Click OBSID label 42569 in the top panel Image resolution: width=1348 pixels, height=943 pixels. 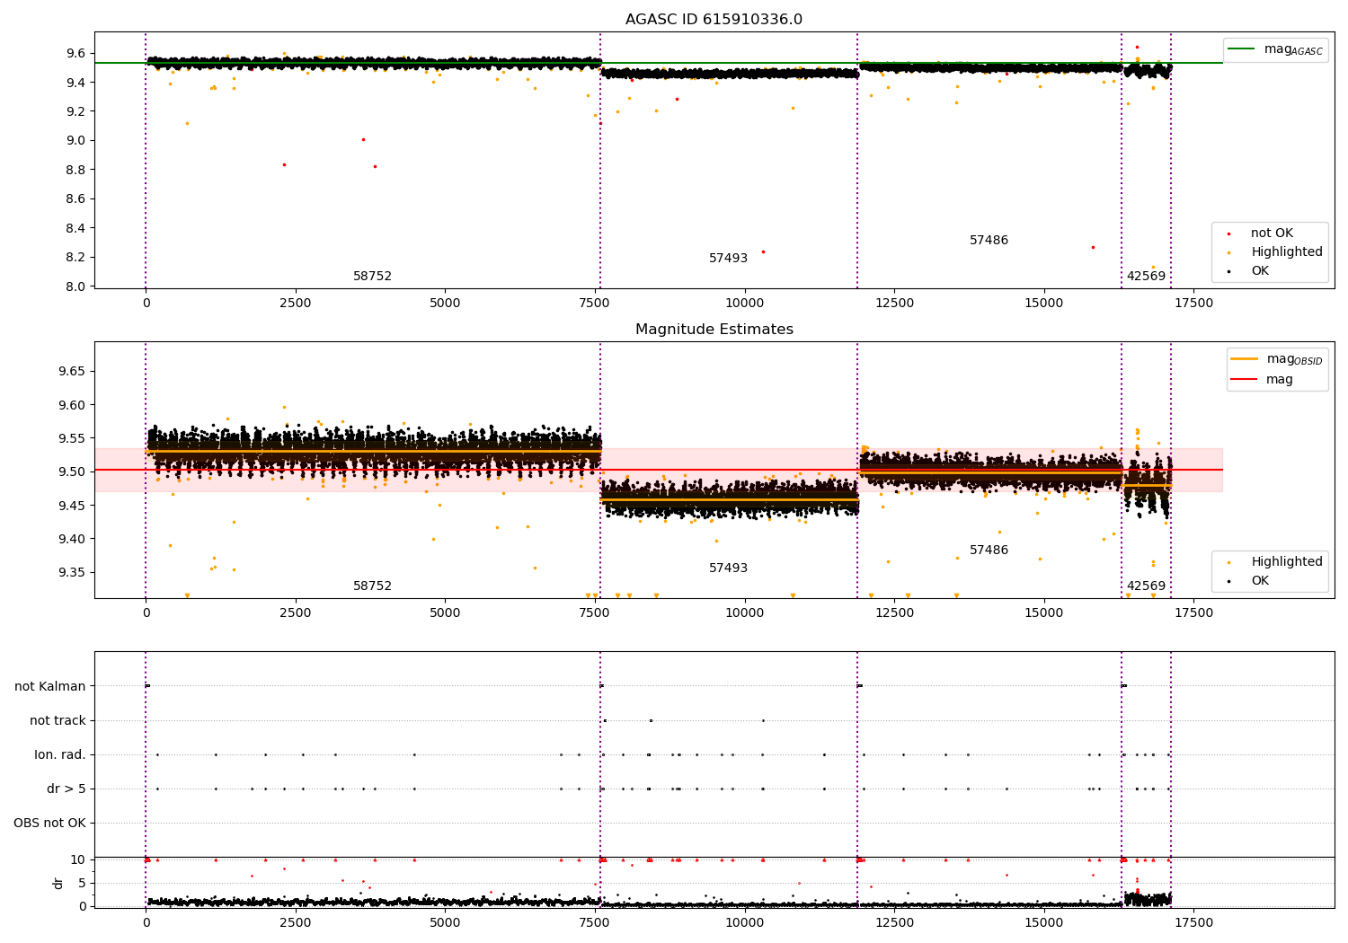1146,277
